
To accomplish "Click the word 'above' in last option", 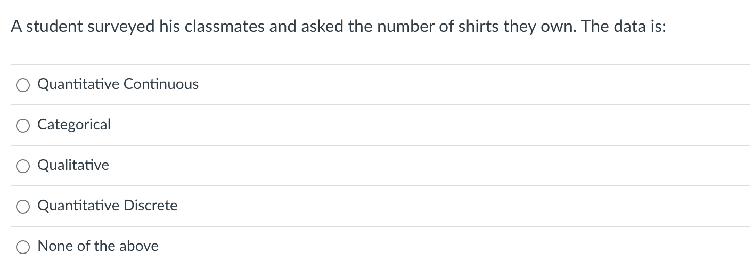I will click(139, 246).
